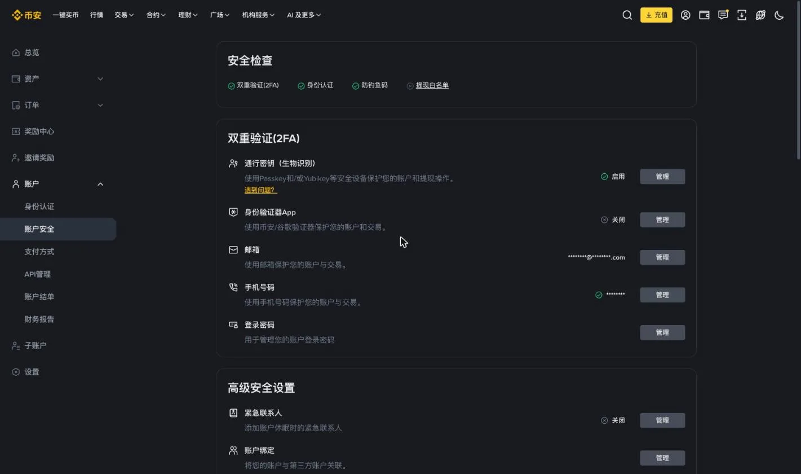
Task: Click 管理 for 登录密码
Action: 662,332
